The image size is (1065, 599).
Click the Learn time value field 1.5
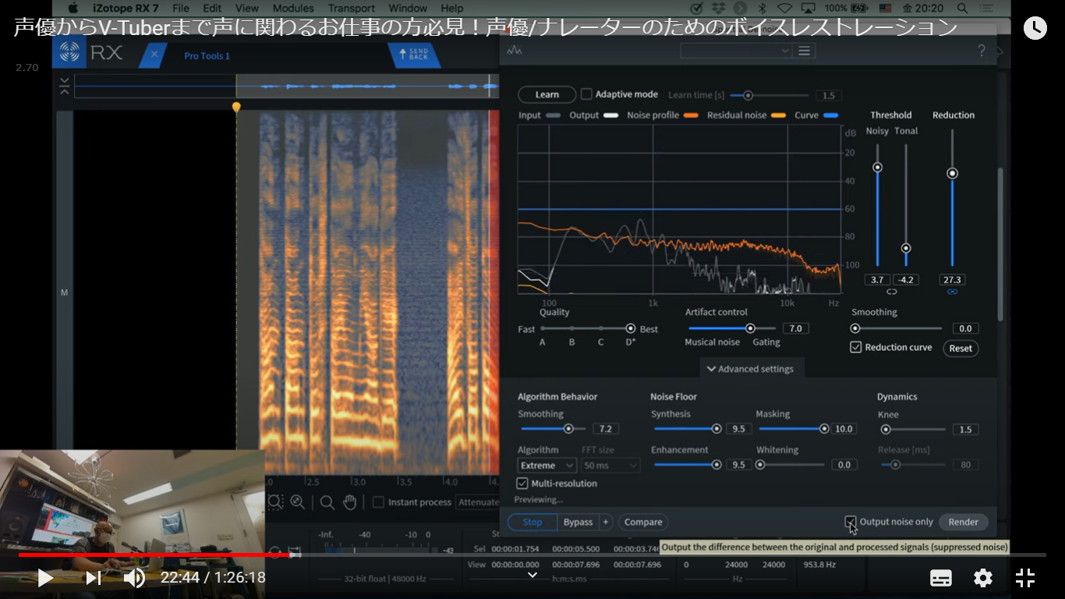pos(828,95)
